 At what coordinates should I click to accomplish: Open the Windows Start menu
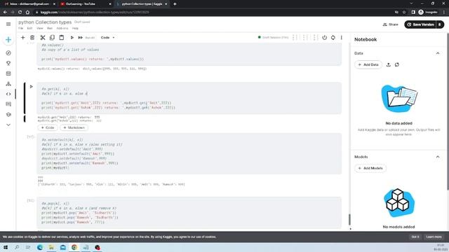(6, 247)
